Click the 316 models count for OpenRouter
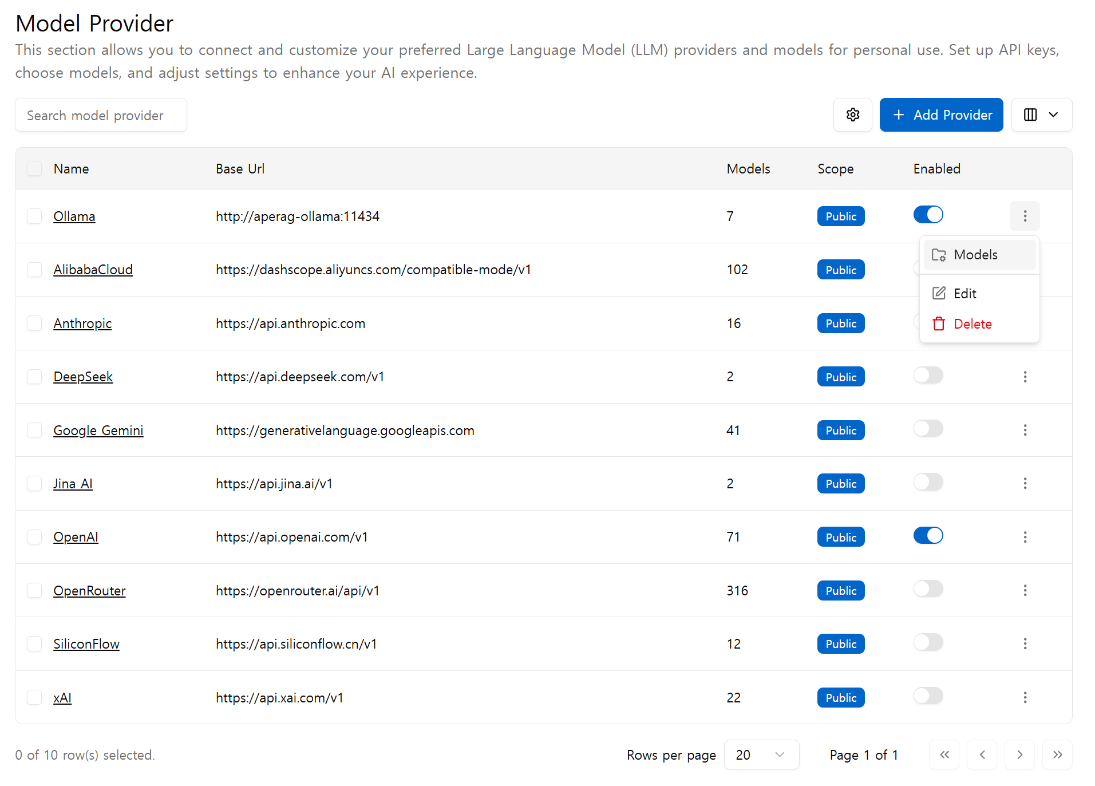 tap(737, 591)
